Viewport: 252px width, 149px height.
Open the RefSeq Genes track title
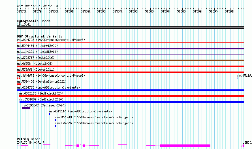point(29,139)
